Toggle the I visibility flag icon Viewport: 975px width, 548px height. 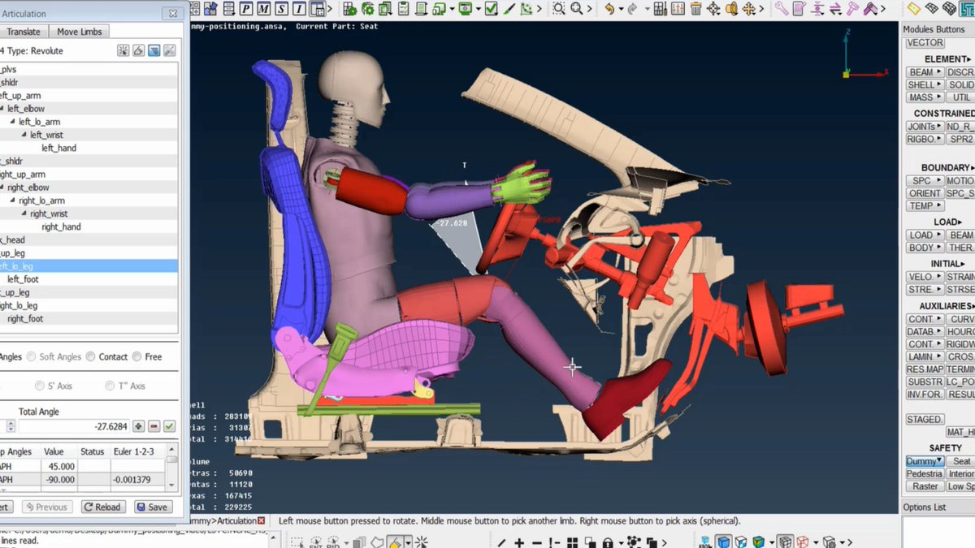pyautogui.click(x=299, y=9)
